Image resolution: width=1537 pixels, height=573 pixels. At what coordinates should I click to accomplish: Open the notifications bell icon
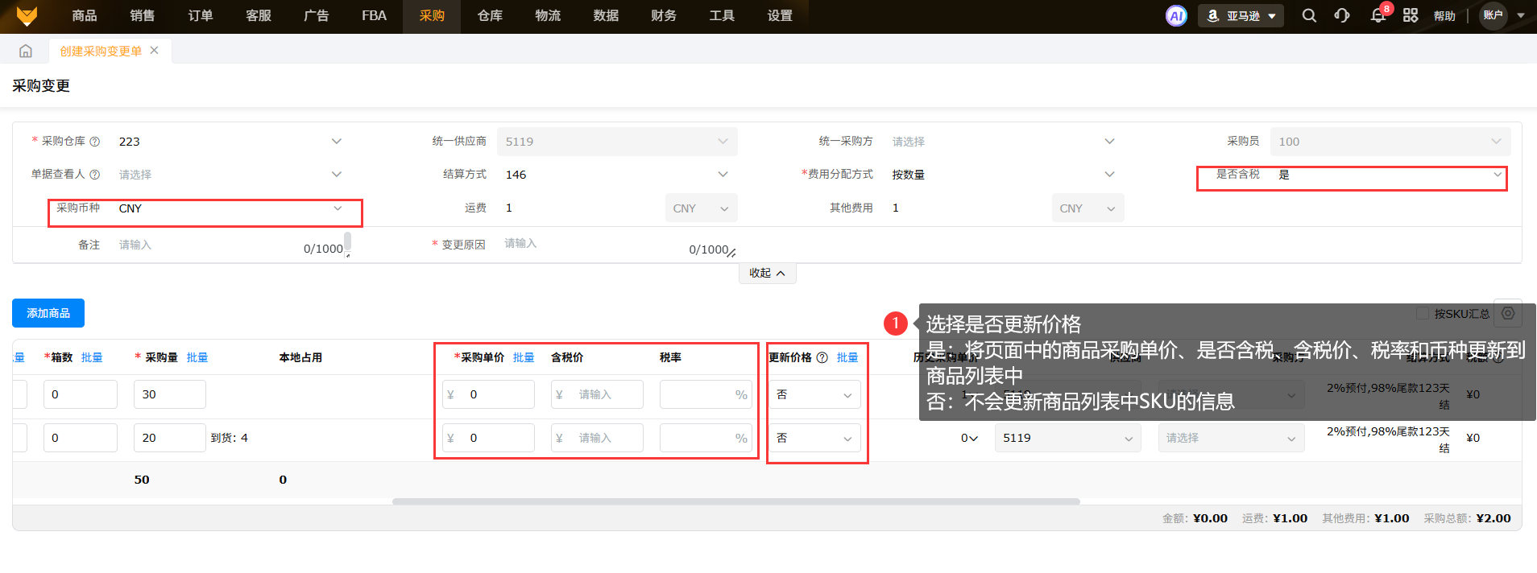coord(1378,16)
